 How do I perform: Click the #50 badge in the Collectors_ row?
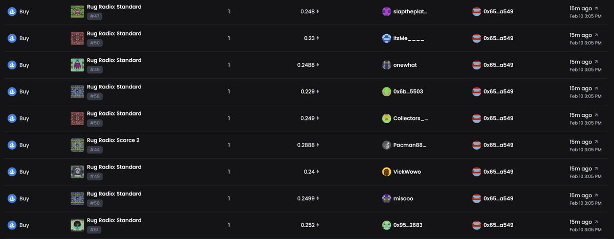[95, 123]
